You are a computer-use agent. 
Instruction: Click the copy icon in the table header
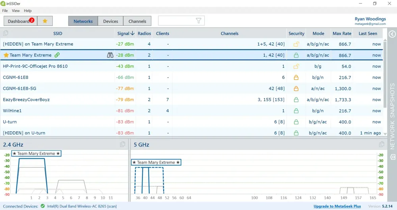pos(6,34)
